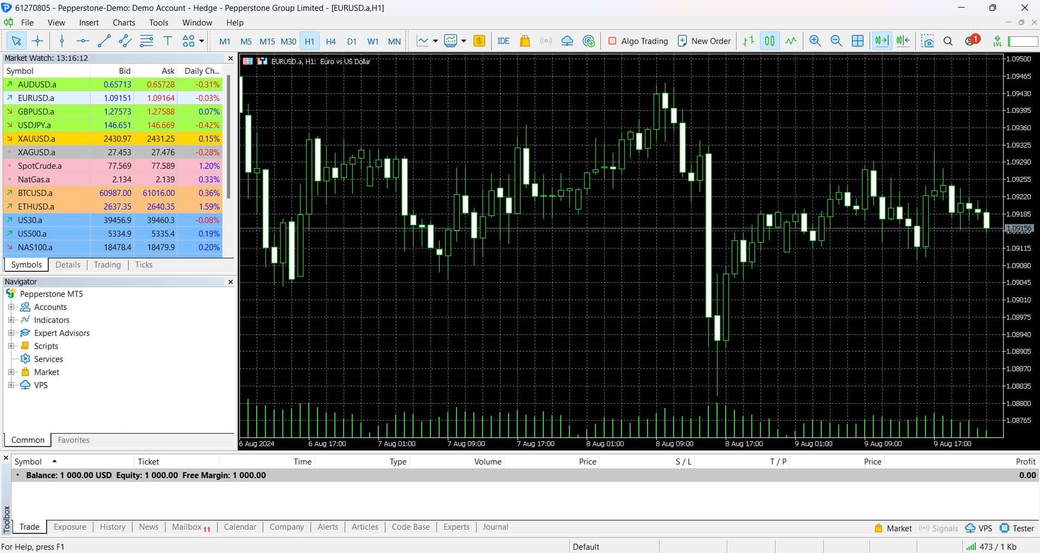
Task: Click the New Order button
Action: pyautogui.click(x=704, y=41)
